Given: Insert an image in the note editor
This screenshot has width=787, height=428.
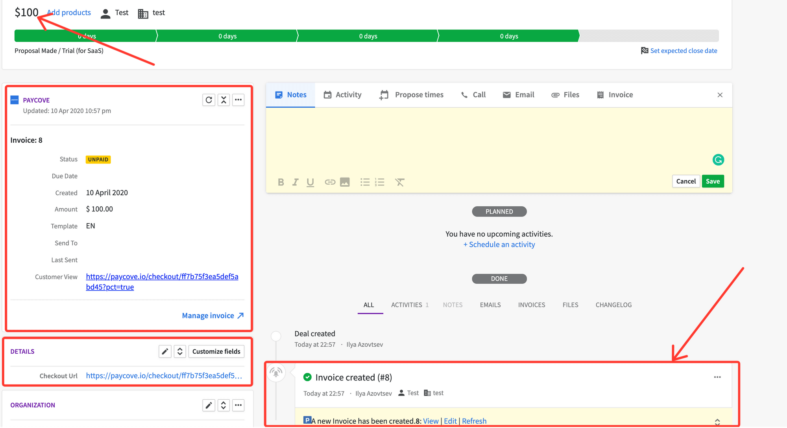Looking at the screenshot, I should [345, 182].
